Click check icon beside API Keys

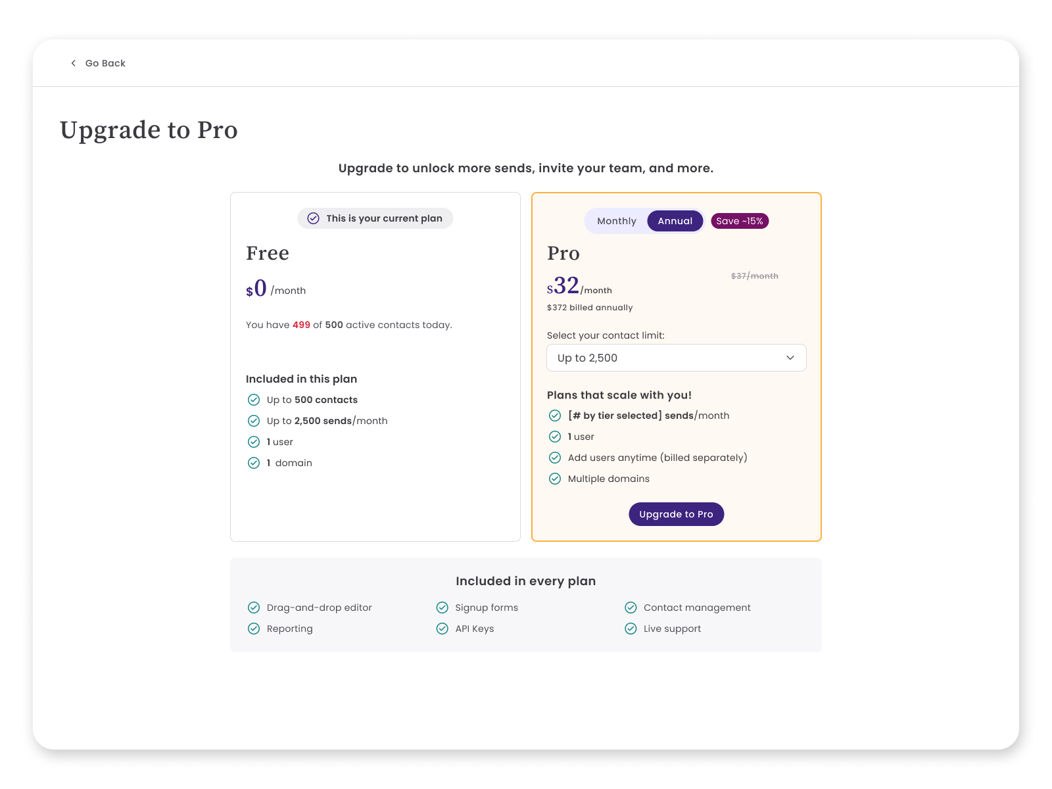pos(442,629)
